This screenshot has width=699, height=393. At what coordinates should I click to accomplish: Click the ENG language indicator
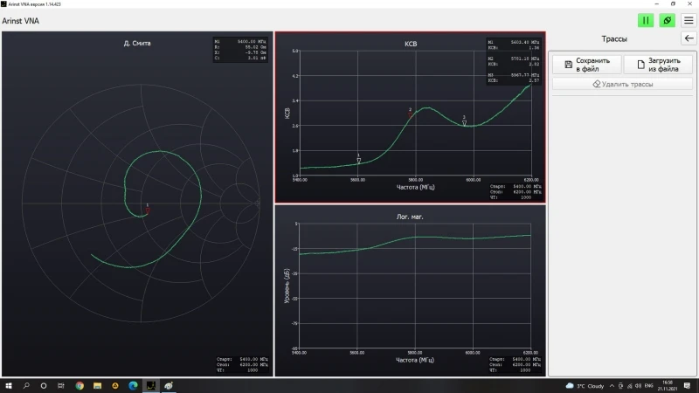(648, 386)
